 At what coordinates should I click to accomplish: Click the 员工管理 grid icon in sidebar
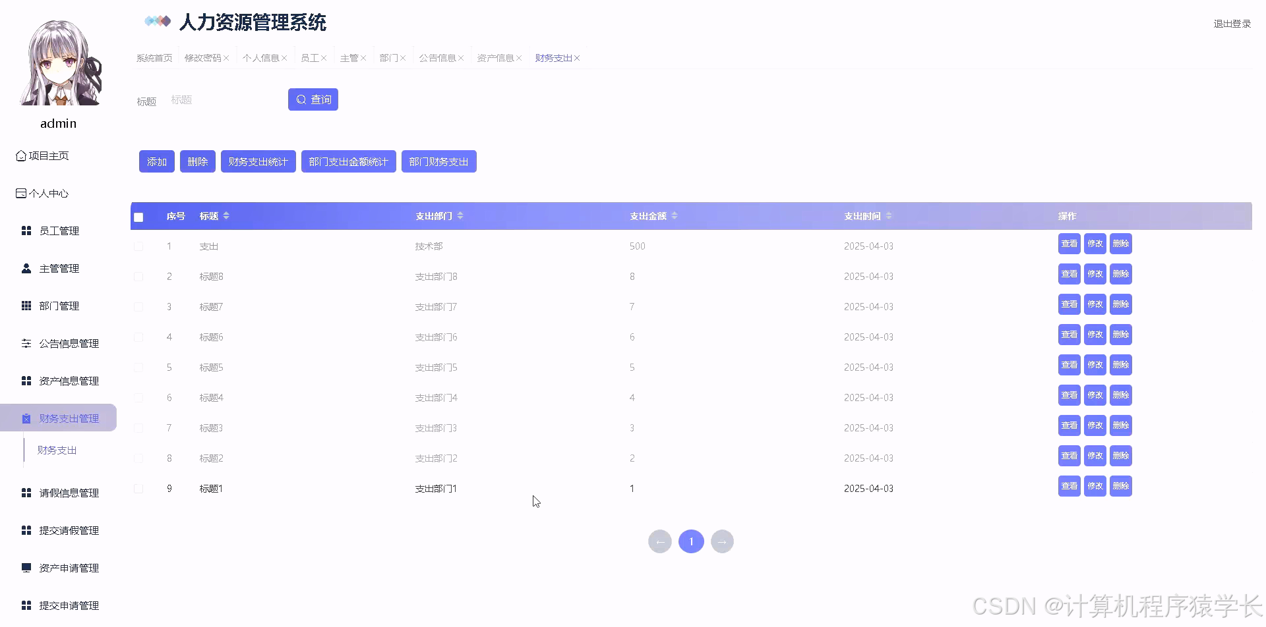point(26,231)
